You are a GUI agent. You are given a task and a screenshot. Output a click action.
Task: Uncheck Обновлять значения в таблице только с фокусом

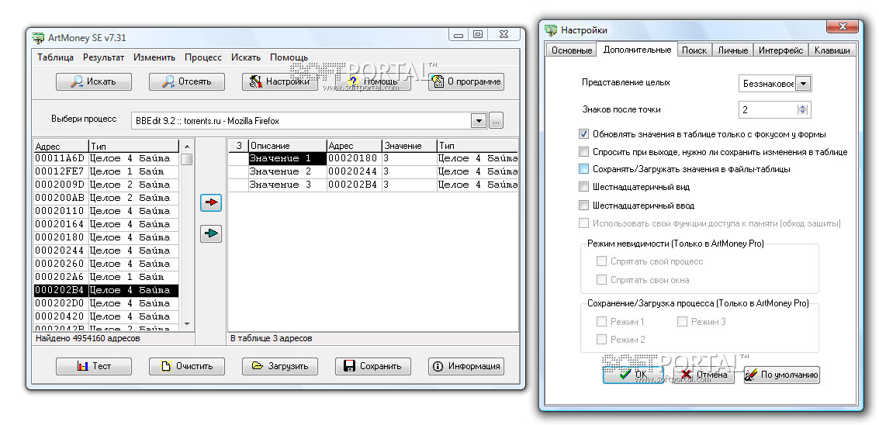coord(584,135)
